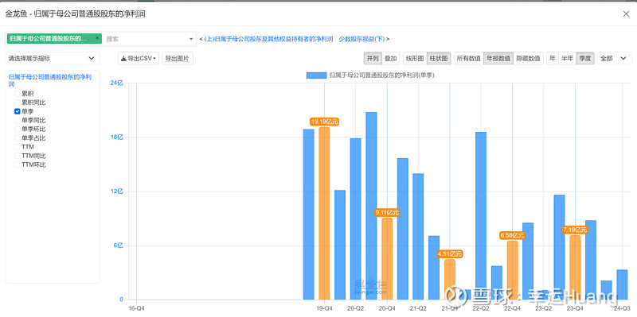Click the 19-Q4 axis label
Image resolution: width=637 pixels, height=317 pixels.
tap(324, 308)
